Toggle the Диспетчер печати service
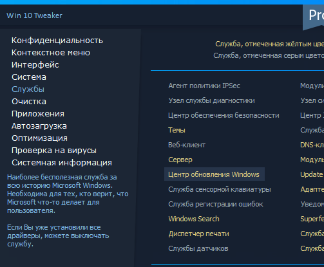324x267 pixels. (x=198, y=234)
